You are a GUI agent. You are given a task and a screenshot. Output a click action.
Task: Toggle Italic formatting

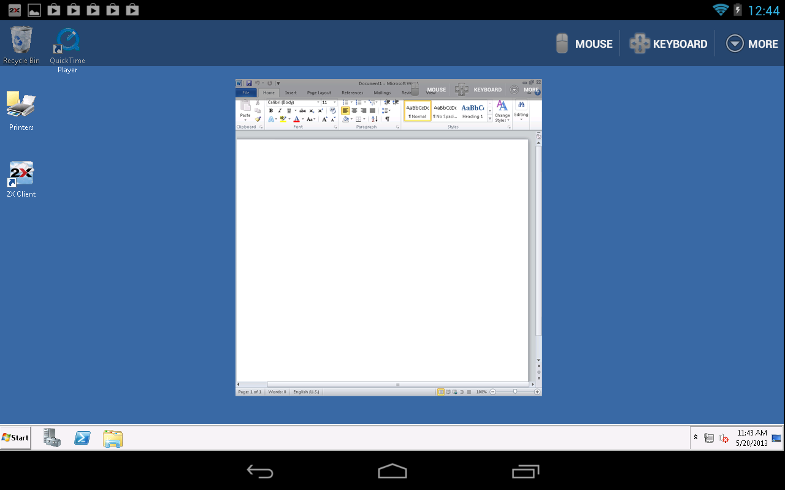coord(280,111)
